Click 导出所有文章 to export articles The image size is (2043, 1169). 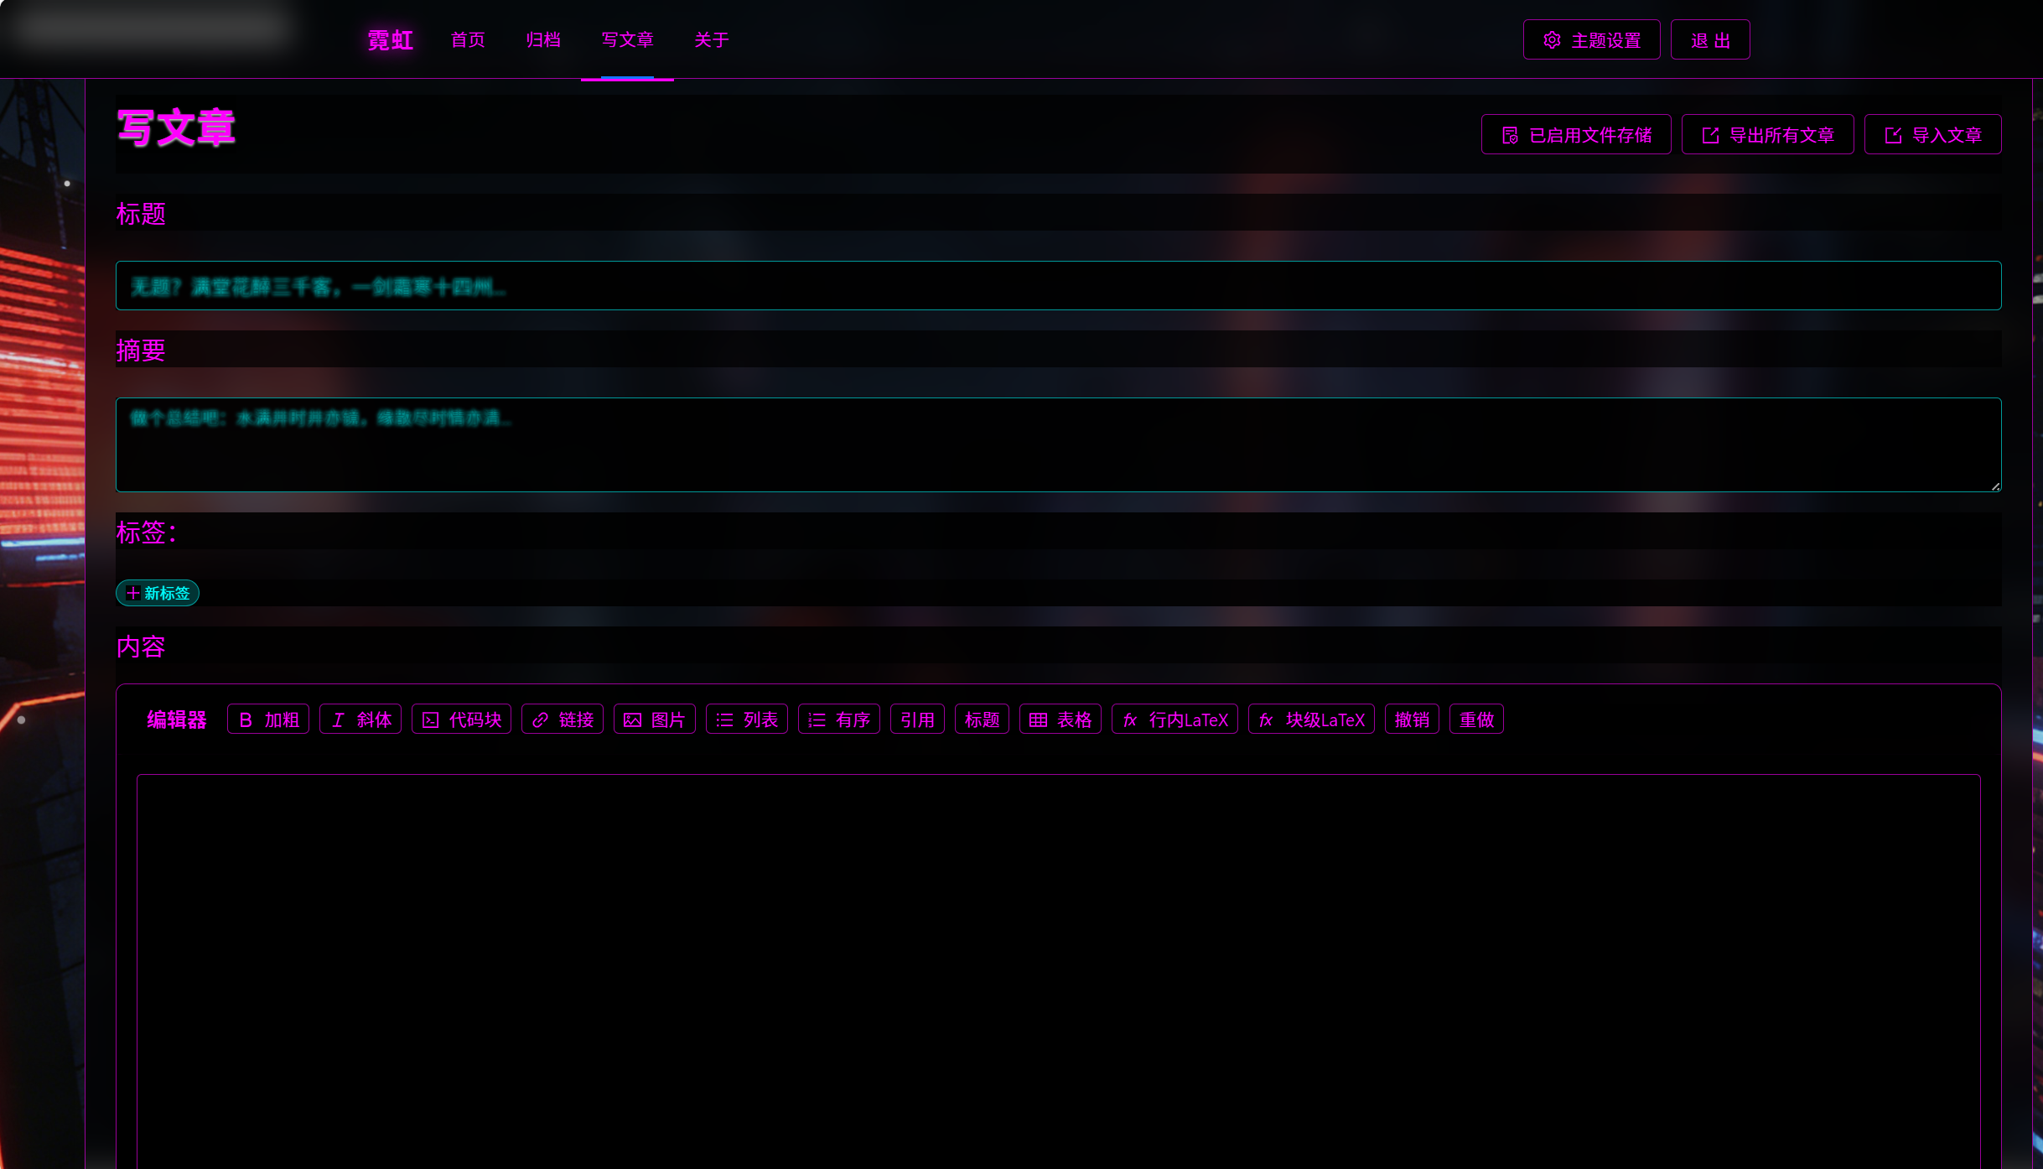[x=1767, y=135]
